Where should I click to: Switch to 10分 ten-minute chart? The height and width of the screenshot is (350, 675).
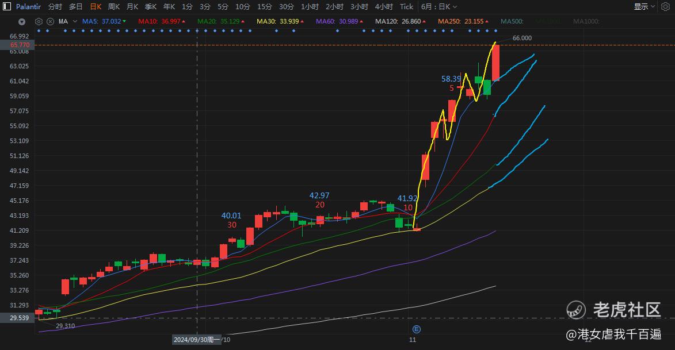tap(243, 6)
